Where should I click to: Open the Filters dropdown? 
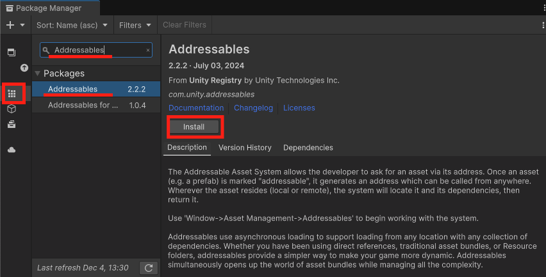tap(135, 25)
